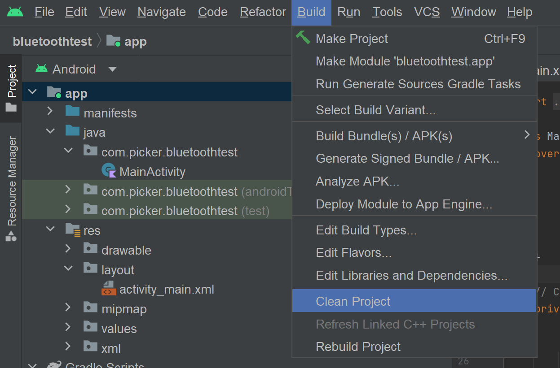Viewport: 560px width, 368px height.
Task: Click the values folder icon
Action: coord(90,328)
